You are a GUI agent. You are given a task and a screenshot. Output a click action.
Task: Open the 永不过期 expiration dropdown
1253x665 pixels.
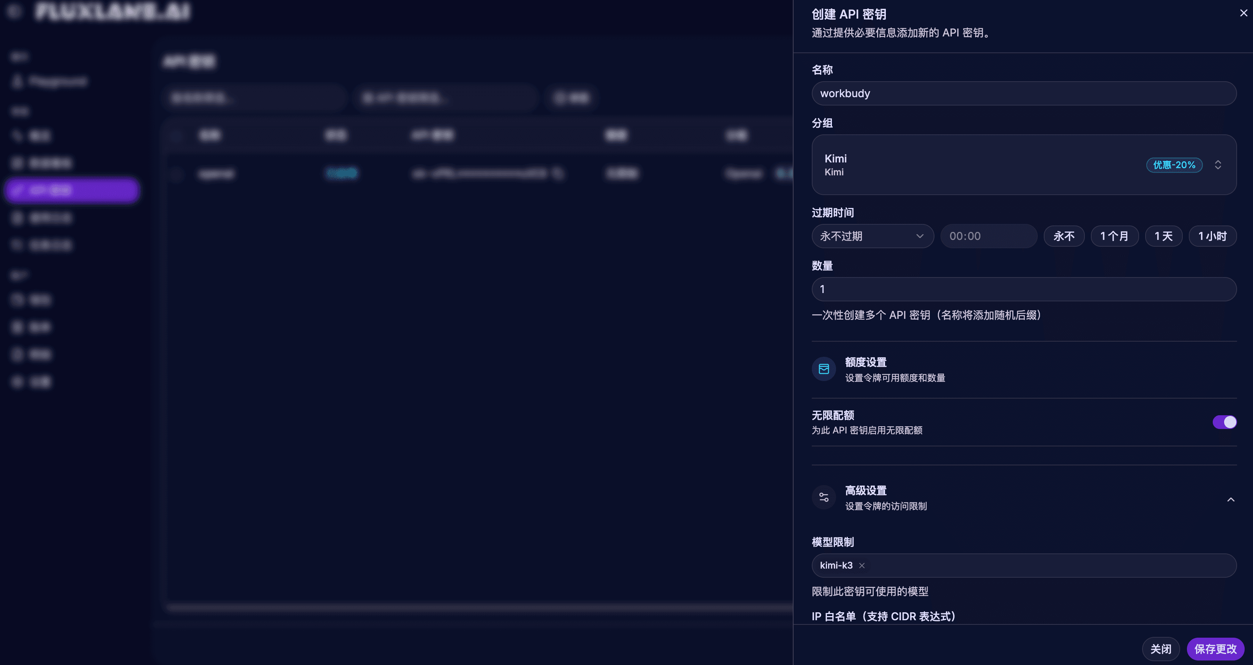[x=873, y=236]
